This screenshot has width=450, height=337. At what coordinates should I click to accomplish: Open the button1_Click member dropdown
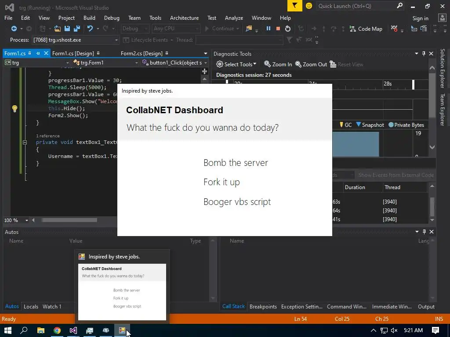174,63
